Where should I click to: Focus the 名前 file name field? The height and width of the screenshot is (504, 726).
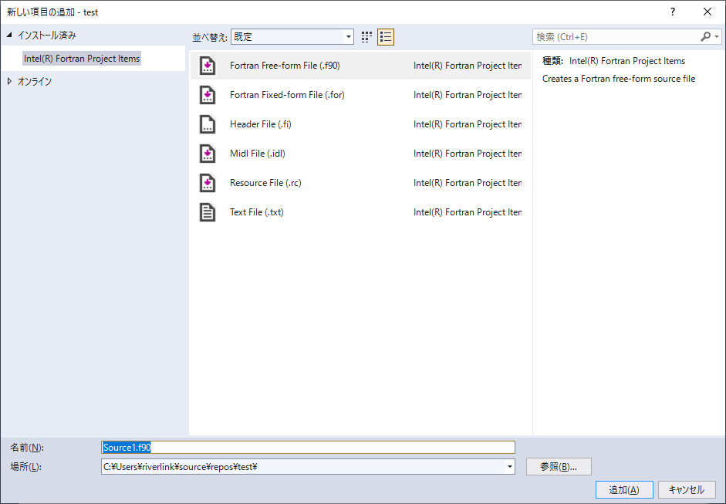coord(308,447)
